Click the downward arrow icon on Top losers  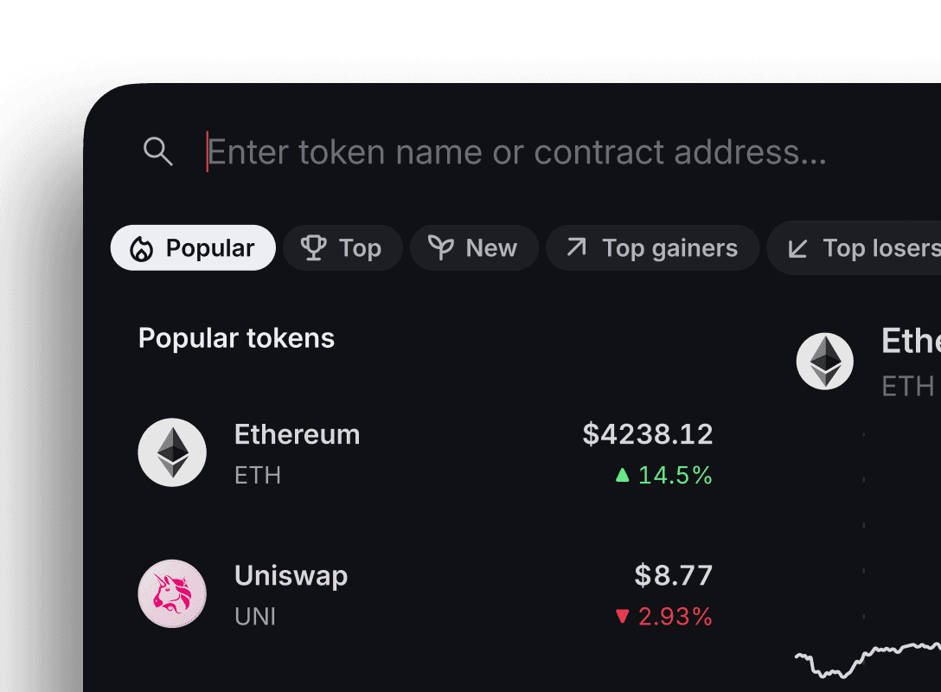(797, 247)
